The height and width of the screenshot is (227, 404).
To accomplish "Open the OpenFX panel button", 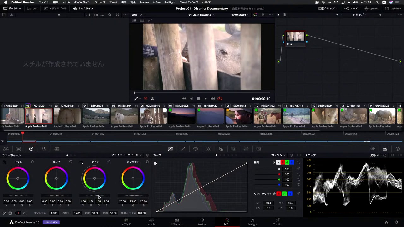I will [371, 9].
